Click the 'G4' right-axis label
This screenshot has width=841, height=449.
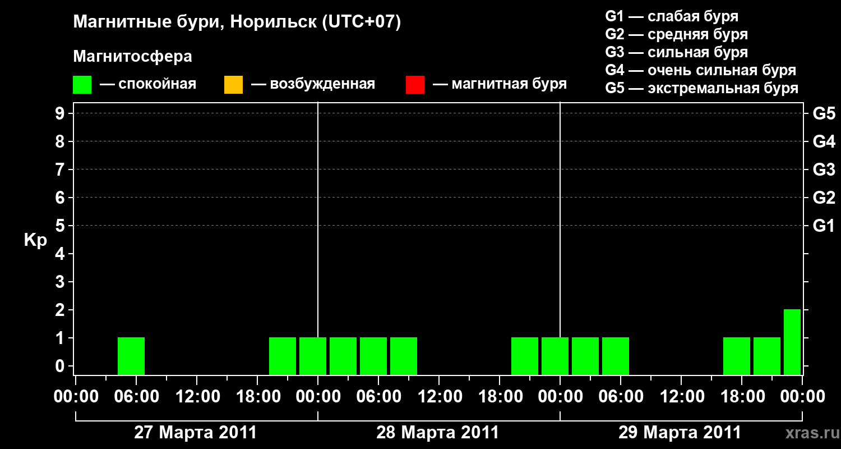[x=824, y=141]
